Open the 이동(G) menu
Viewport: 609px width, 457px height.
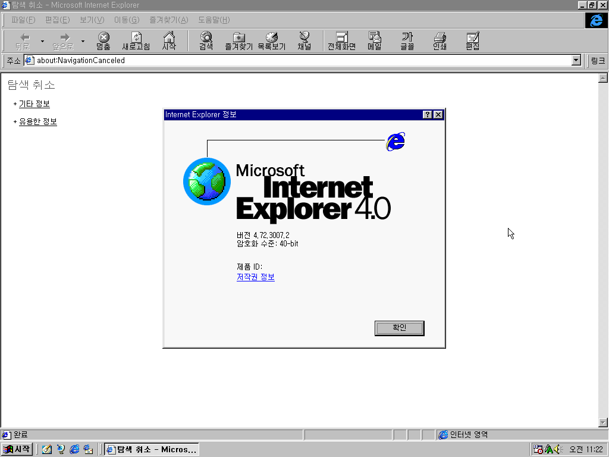127,20
